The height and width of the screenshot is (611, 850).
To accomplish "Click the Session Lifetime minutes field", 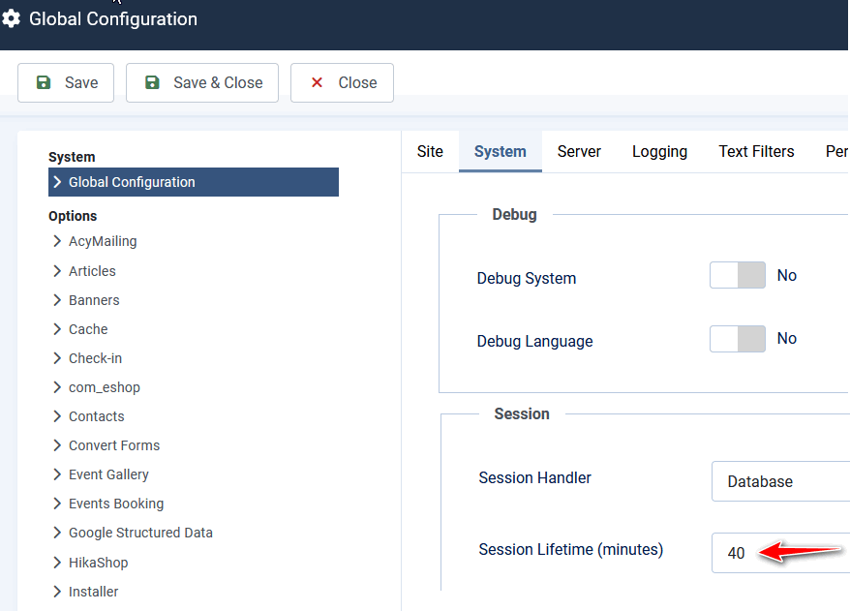I will 780,553.
